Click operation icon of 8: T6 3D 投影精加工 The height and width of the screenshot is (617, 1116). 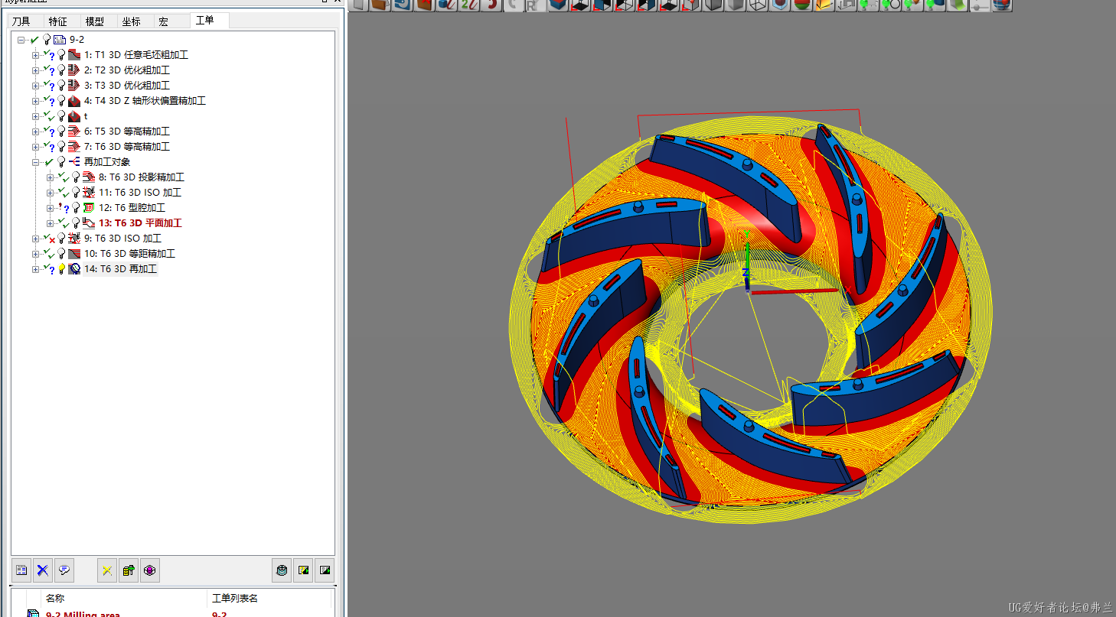[89, 177]
